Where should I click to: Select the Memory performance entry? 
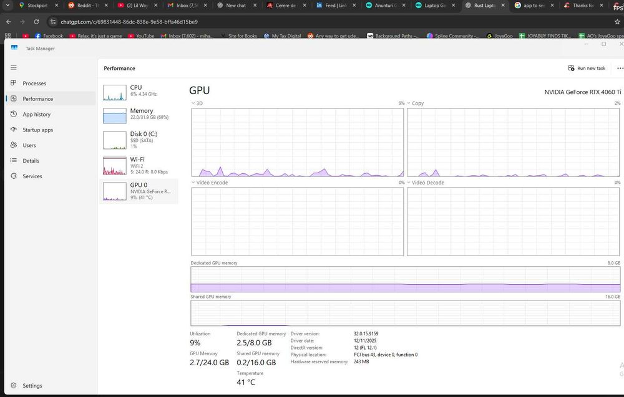139,115
